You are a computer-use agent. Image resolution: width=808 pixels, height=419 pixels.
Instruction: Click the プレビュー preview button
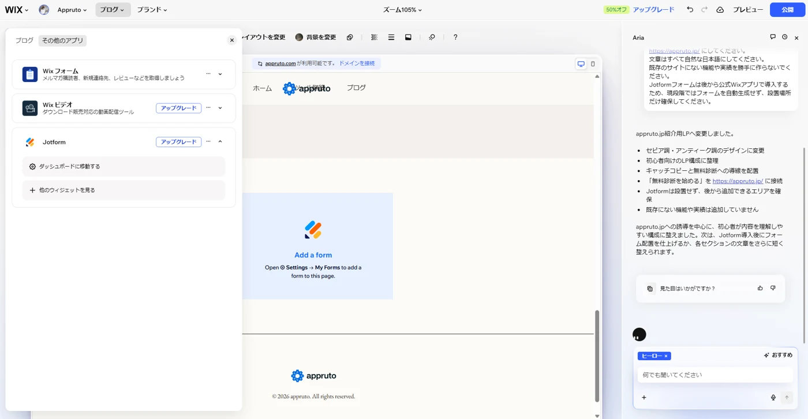(x=748, y=10)
